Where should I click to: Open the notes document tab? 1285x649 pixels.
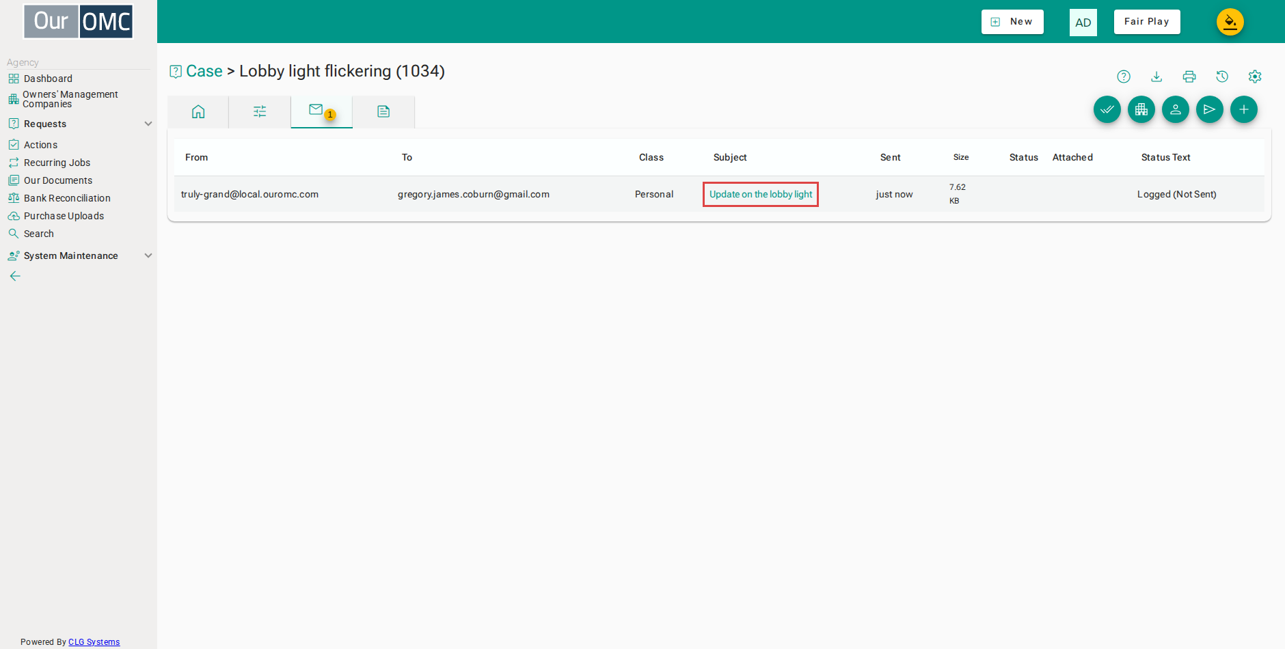tap(383, 111)
